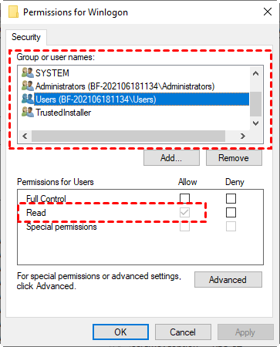Screen dimensions: 280x347
Task: Click the folder icon in the title bar
Action: coord(13,12)
